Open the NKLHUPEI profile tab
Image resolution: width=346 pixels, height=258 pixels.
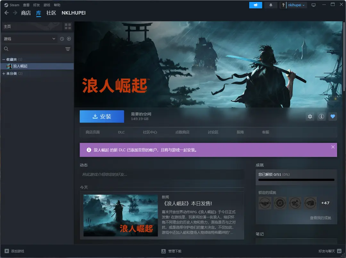73,13
